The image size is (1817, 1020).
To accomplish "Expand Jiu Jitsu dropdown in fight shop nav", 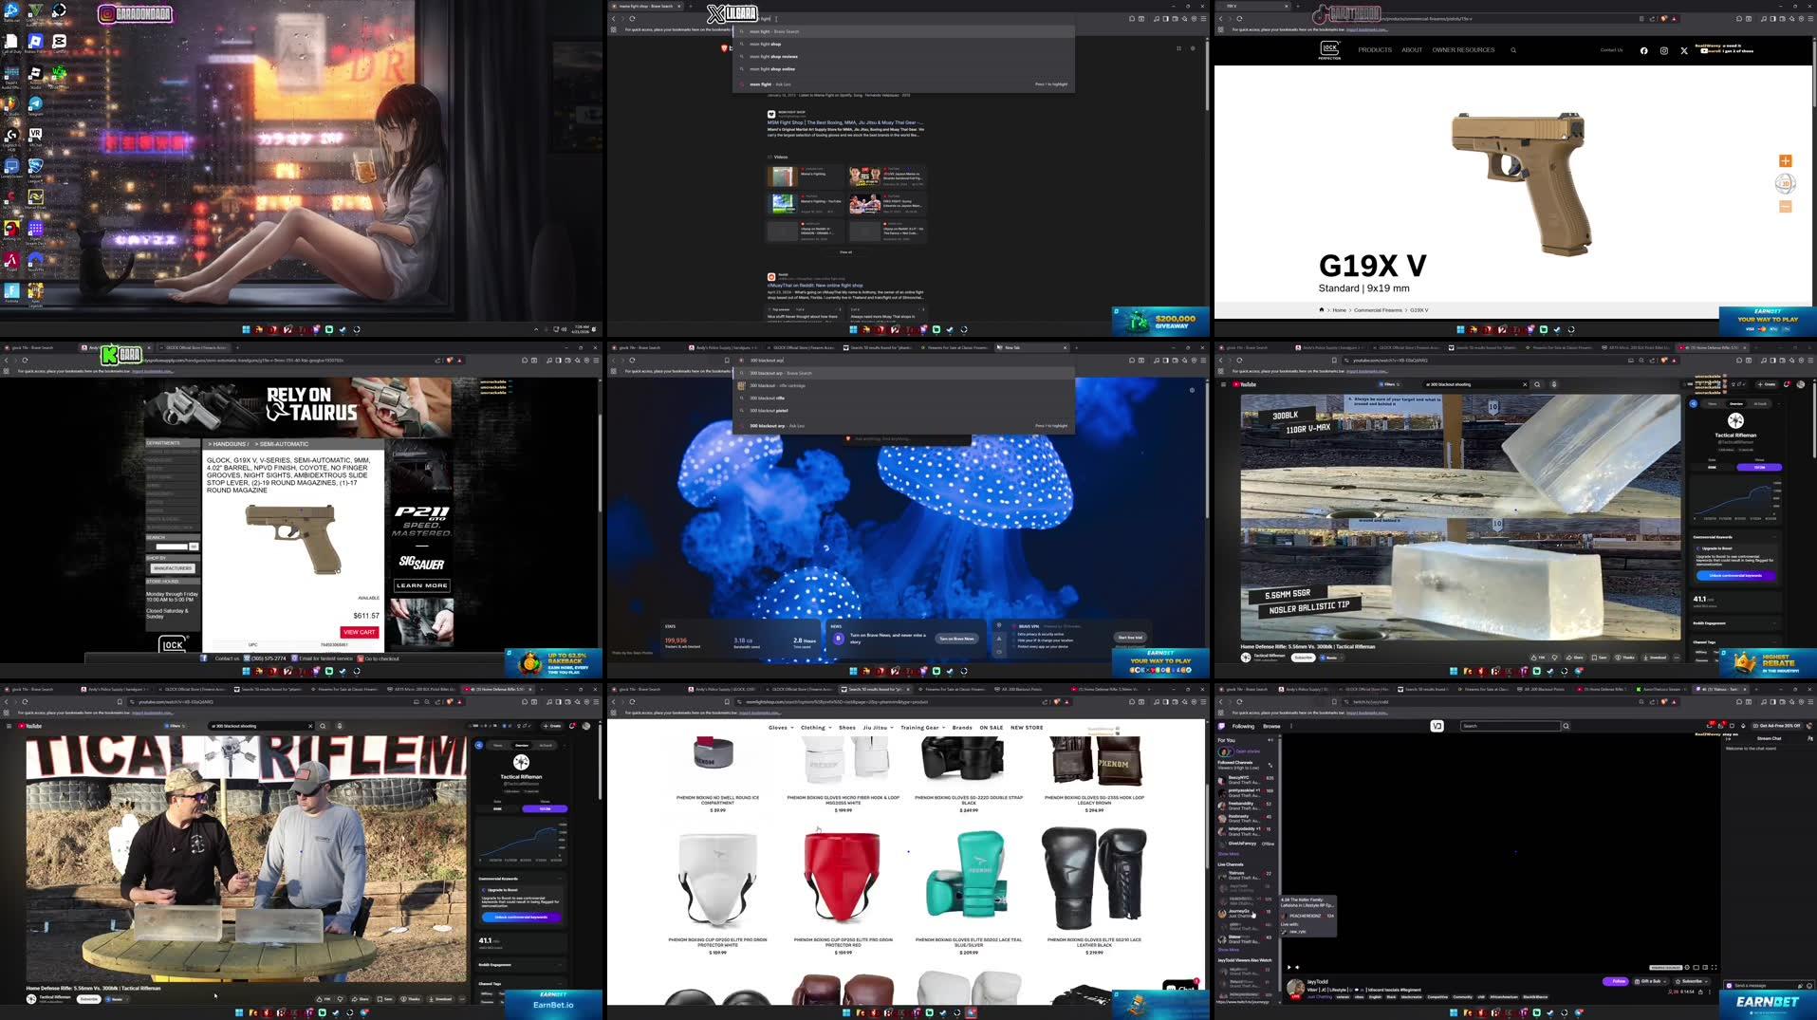I will pos(877,728).
